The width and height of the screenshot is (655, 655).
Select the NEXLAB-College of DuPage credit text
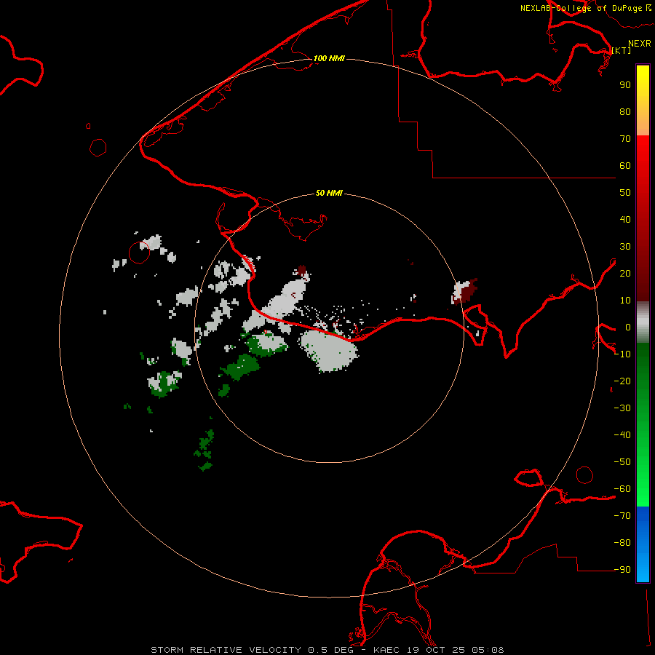(581, 8)
